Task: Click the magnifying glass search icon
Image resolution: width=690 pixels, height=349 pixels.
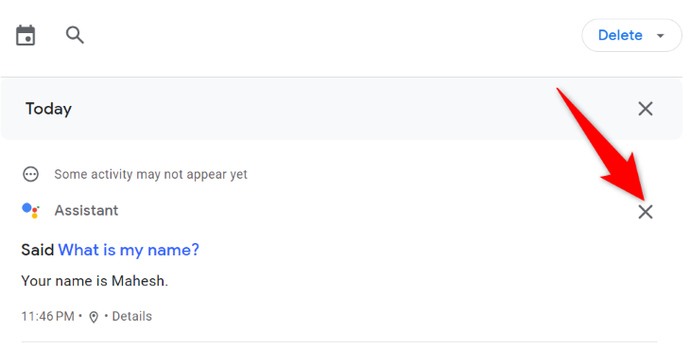Action: click(75, 35)
